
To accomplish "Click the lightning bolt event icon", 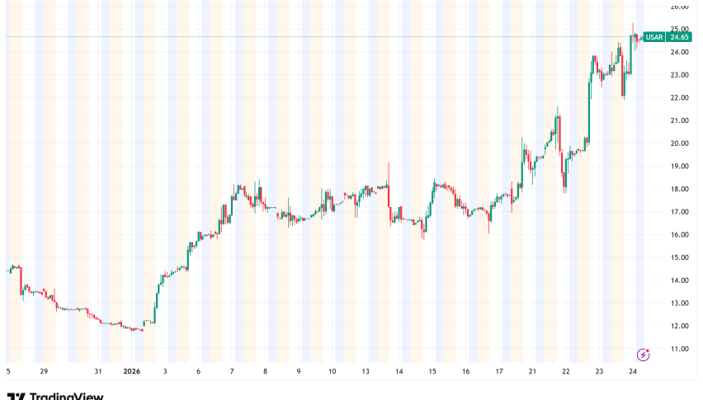I will point(643,354).
